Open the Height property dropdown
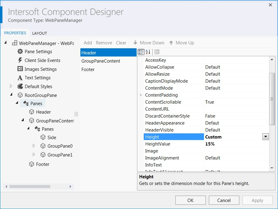The width and height of the screenshot is (278, 209). coord(265,137)
